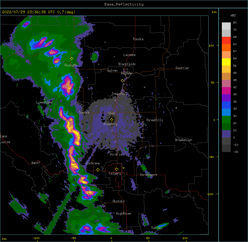248x242 pixels.
Task: Pick the magenta 39-42 dBZ legend swatch
Action: click(226, 91)
